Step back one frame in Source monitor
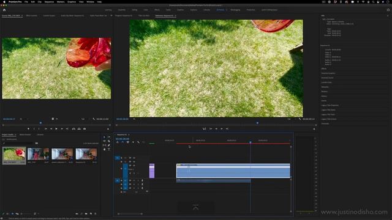392x220 pixels. 51,129
